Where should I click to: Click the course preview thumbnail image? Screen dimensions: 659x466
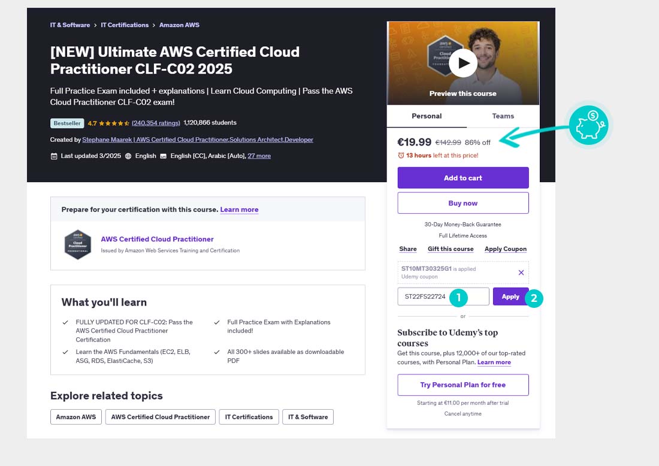(x=462, y=63)
